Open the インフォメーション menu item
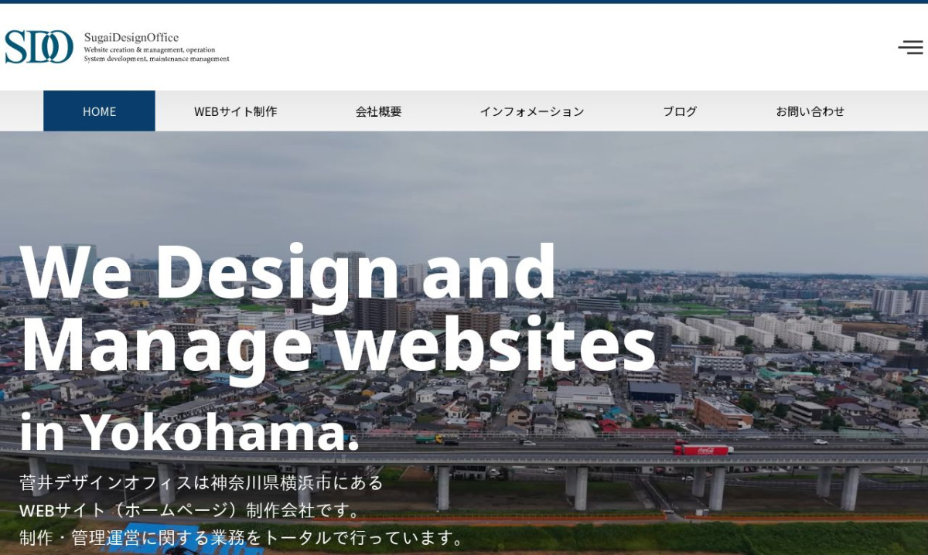Screen dimensions: 928x555 (x=531, y=111)
